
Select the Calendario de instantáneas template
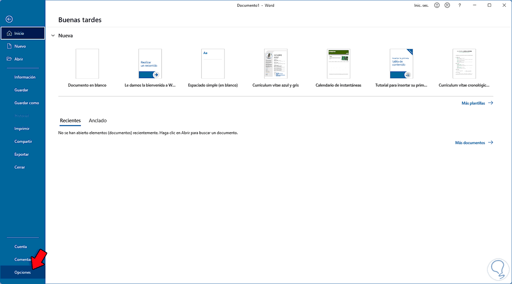(x=338, y=64)
